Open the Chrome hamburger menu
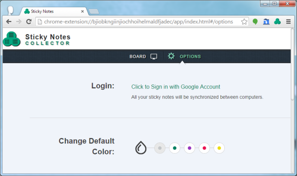This screenshot has height=176, width=297. pyautogui.click(x=288, y=22)
